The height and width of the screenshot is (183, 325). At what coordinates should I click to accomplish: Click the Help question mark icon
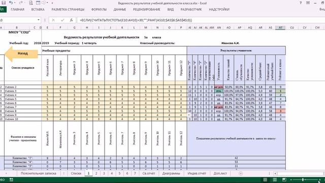[x=301, y=3]
